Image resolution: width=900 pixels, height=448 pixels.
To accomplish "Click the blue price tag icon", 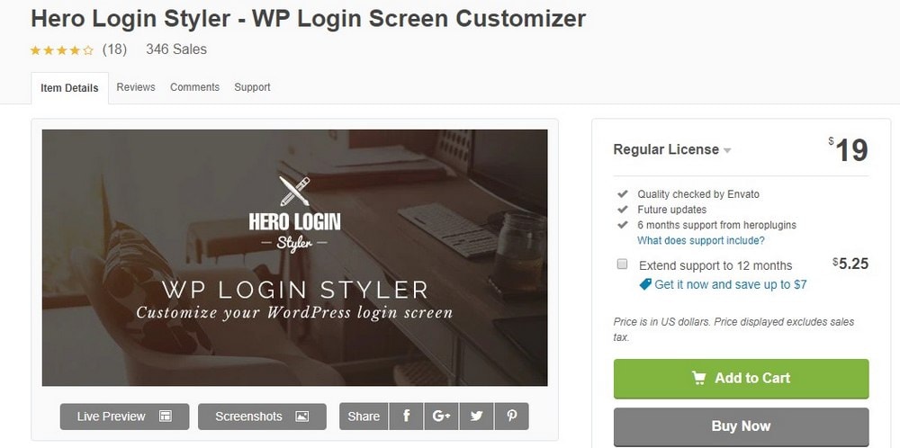I will tap(645, 284).
